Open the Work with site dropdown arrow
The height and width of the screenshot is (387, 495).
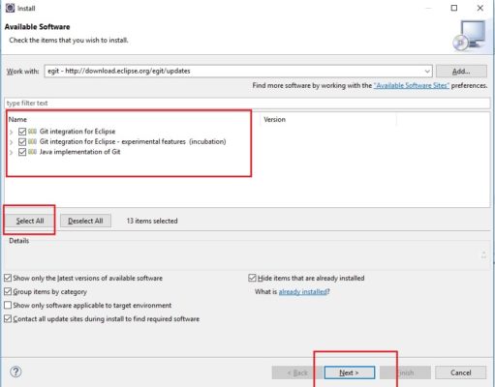click(x=427, y=72)
